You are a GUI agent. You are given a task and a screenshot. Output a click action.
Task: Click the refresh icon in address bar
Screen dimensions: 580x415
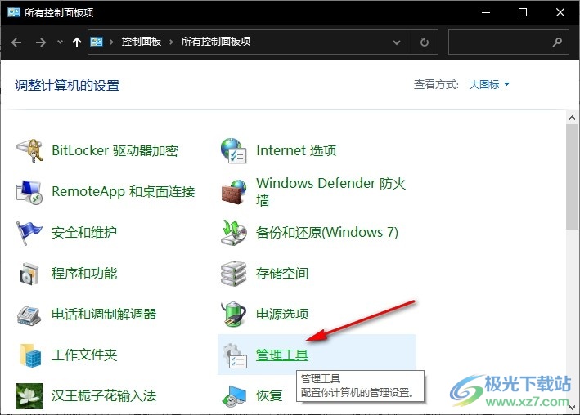pyautogui.click(x=425, y=42)
